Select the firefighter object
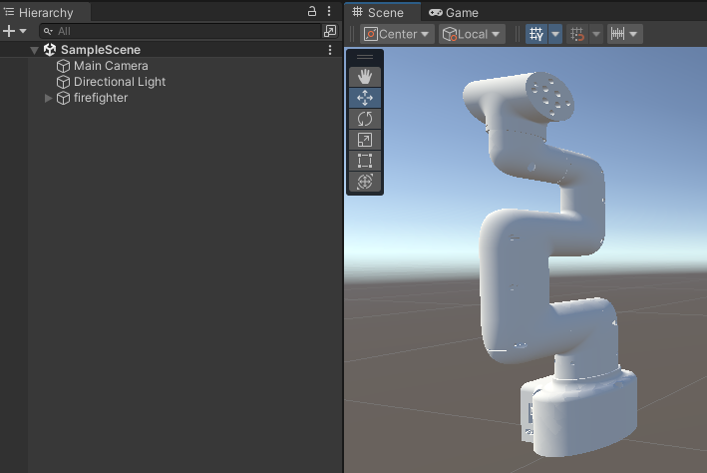 pyautogui.click(x=101, y=98)
